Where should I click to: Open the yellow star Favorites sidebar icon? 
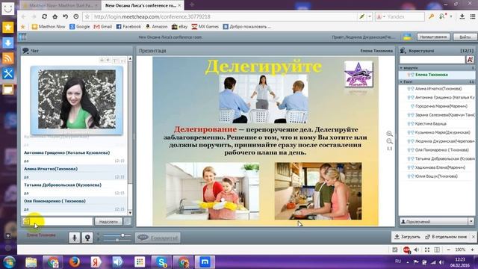click(x=8, y=27)
